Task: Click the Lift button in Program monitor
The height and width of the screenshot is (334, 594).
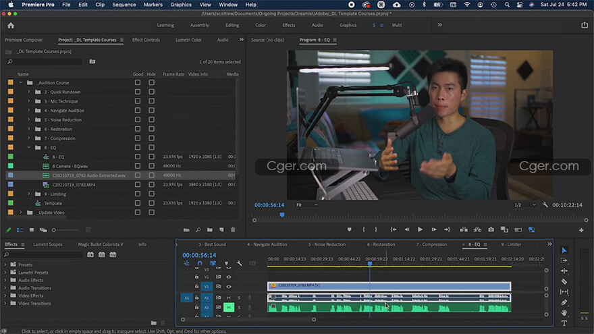Action: click(x=464, y=229)
